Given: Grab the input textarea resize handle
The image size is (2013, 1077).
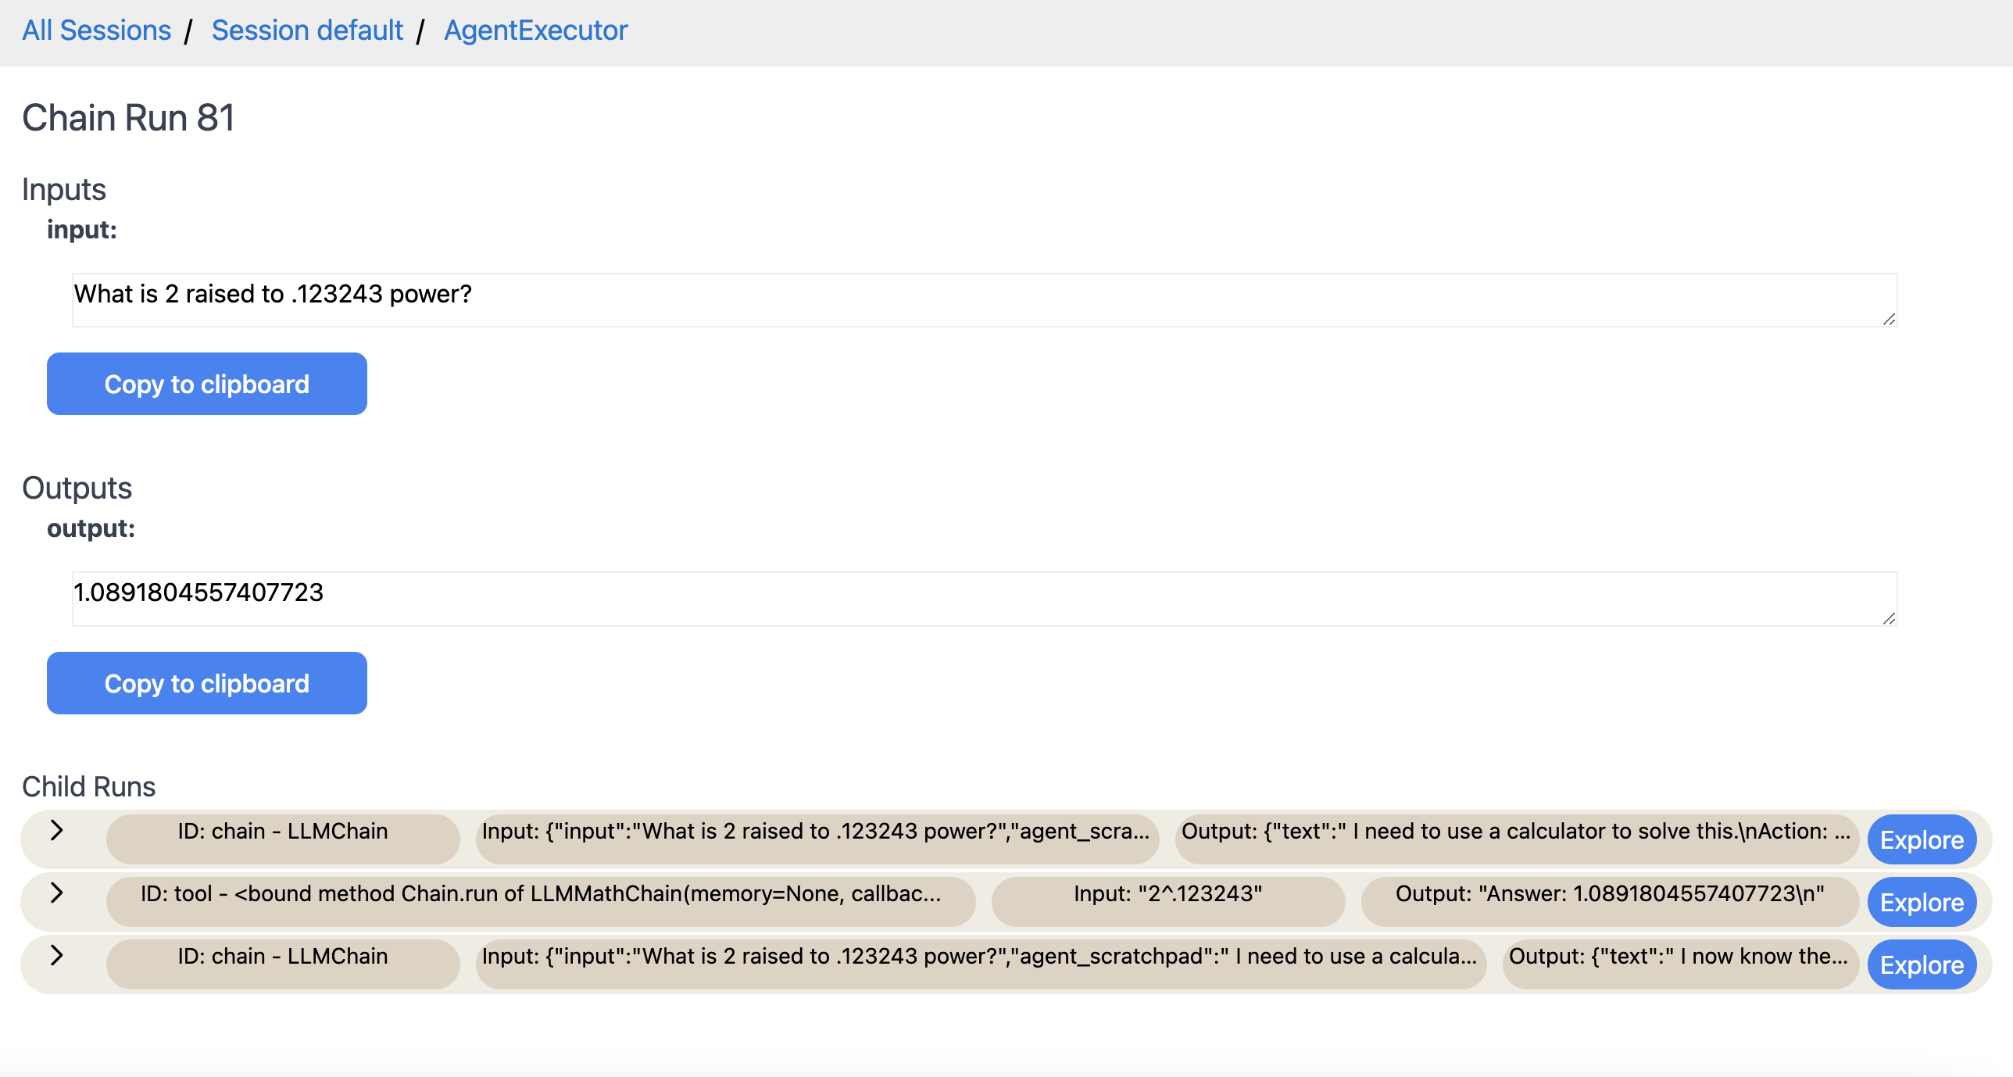Looking at the screenshot, I should click(x=1889, y=319).
